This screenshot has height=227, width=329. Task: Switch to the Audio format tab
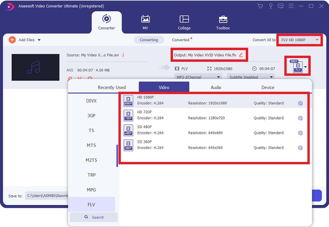[x=216, y=88]
